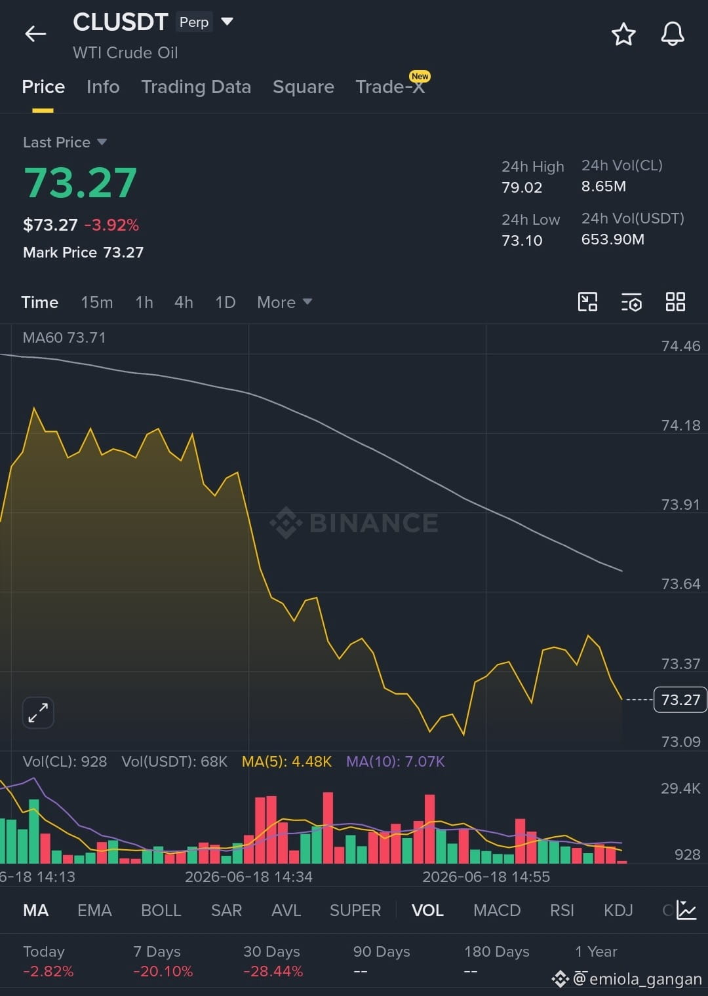
Task: Select the 1h interval
Action: [144, 302]
